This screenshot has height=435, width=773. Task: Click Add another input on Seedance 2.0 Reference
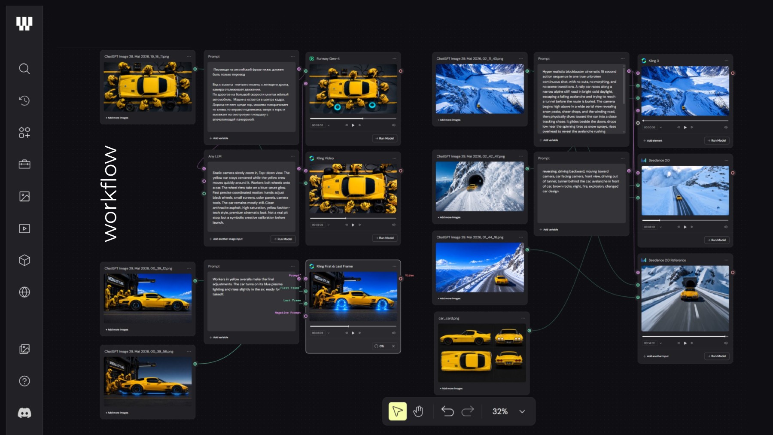[x=656, y=356]
